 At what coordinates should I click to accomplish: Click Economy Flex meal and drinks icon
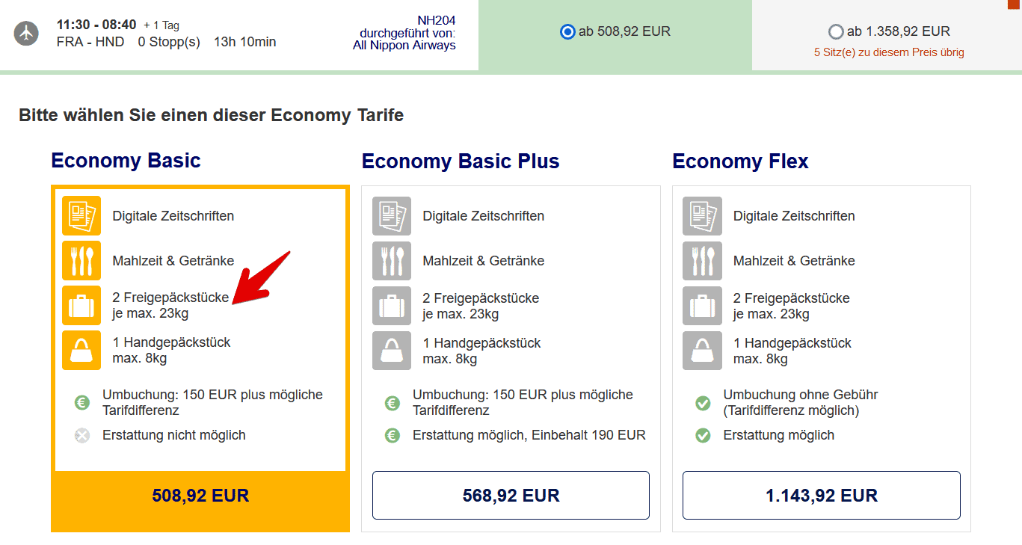coord(702,260)
